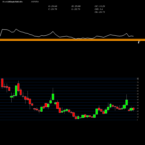Click the 'OL: 25.71' reading
145x145 pixels.
[x=100, y=12]
